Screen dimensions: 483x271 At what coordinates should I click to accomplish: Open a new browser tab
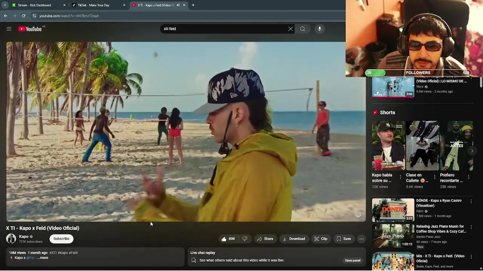[193, 5]
